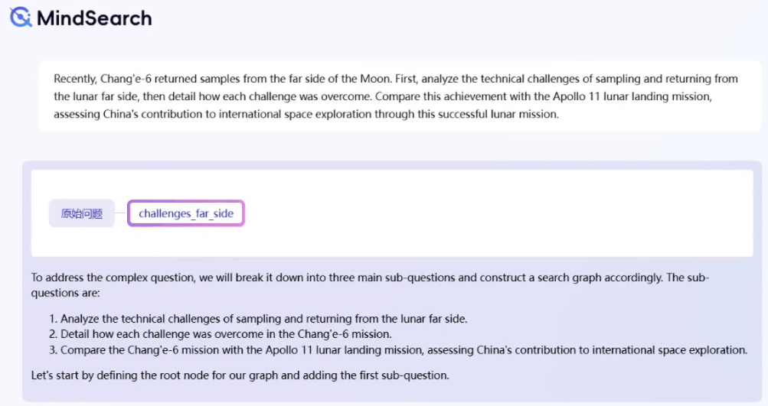Image resolution: width=768 pixels, height=406 pixels.
Task: Select sub-question 1 about technical challenges
Action: [x=263, y=319]
